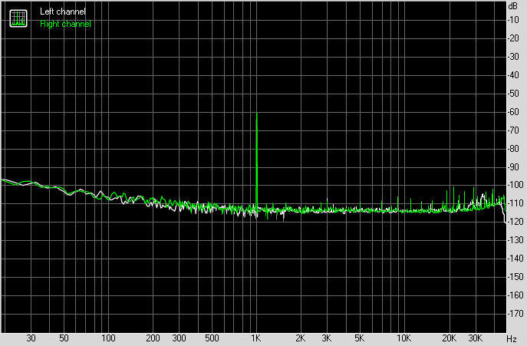Click the '200' frequency axis label
Screen dimensions: 527x346
153,338
